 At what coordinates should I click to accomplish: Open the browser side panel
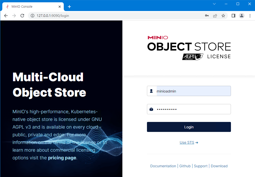pos(233,16)
